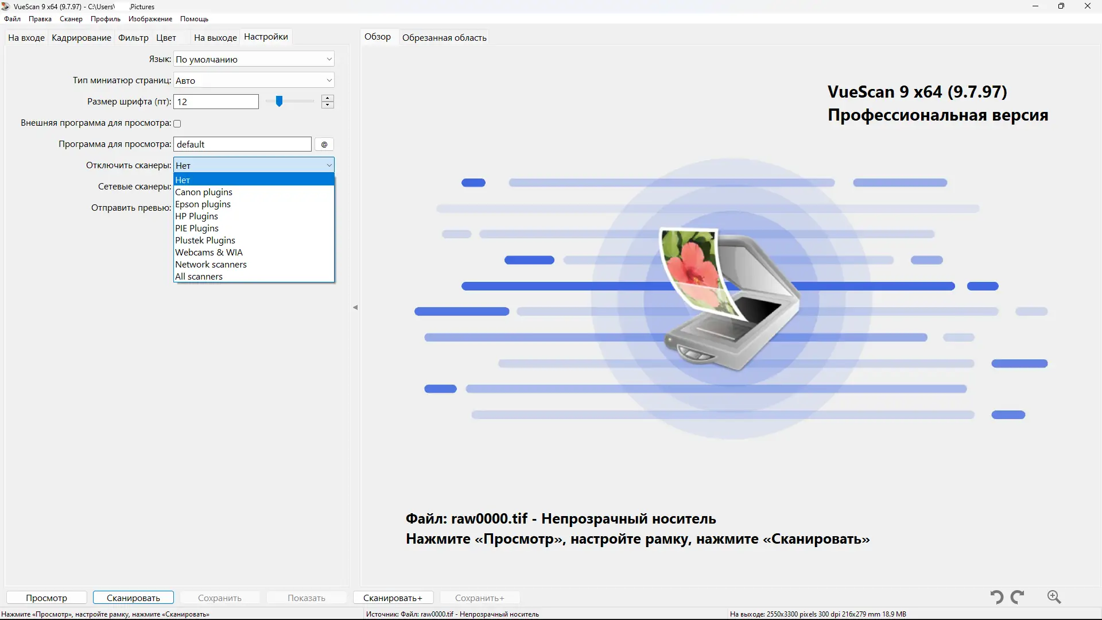Enable the external viewer checkbox
This screenshot has width=1102, height=620.
(177, 123)
